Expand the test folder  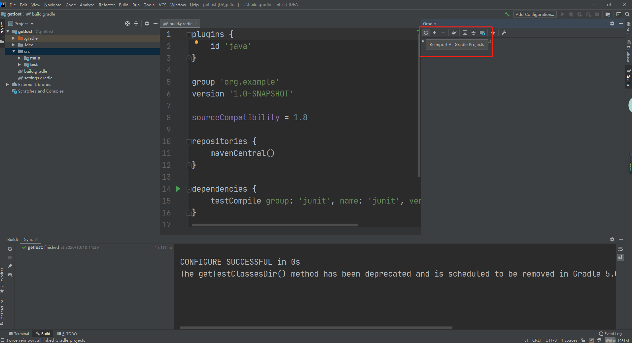click(19, 64)
